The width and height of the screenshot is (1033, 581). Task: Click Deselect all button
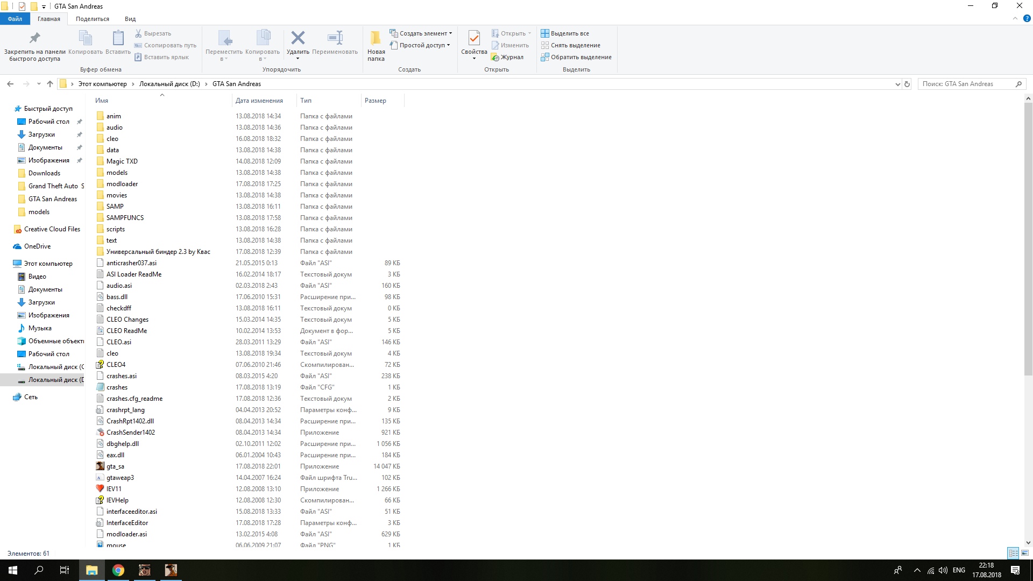[x=571, y=45]
